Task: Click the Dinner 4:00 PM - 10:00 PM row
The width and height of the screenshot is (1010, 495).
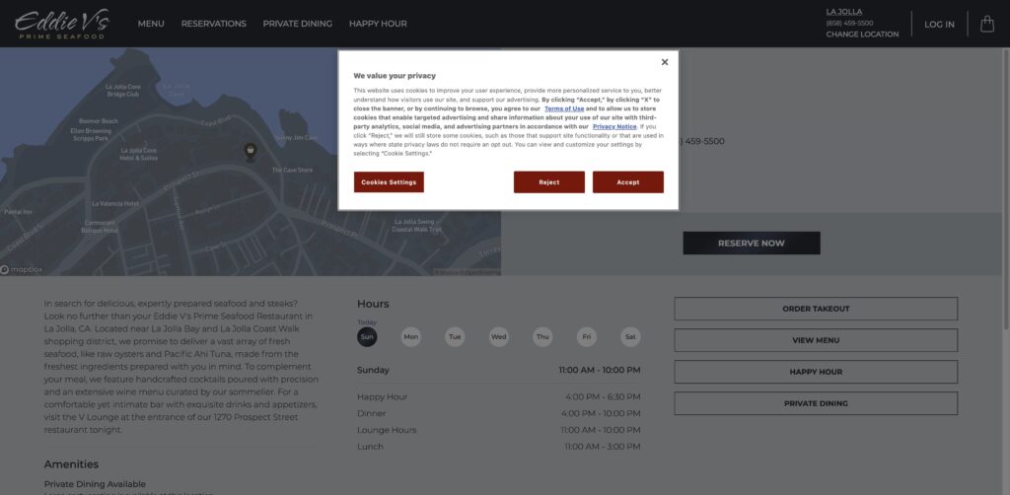Action: pos(498,413)
